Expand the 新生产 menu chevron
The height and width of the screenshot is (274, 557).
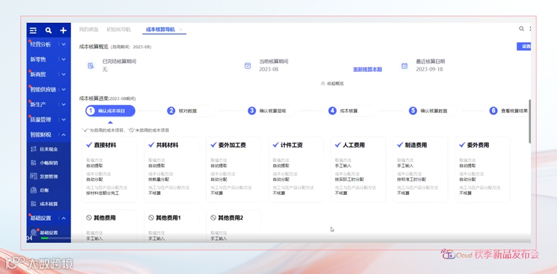click(64, 105)
